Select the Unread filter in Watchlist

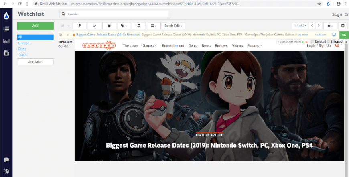(24, 43)
